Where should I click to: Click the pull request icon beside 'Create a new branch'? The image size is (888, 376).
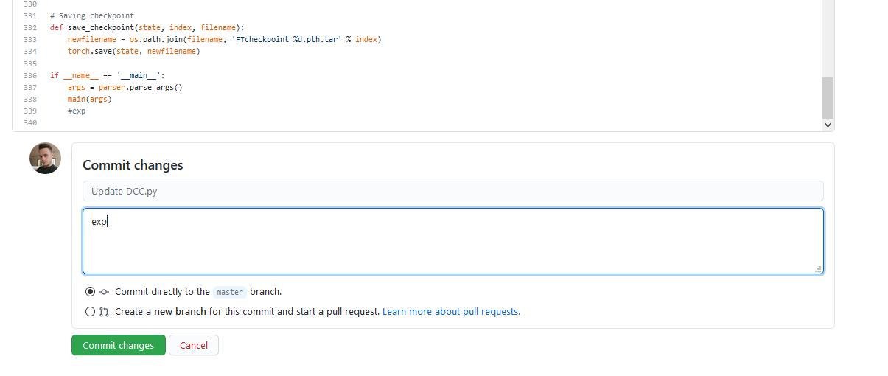pyautogui.click(x=104, y=312)
